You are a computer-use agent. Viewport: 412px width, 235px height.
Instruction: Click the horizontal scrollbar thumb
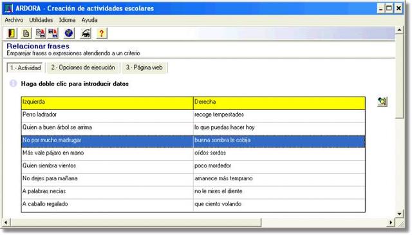(x=136, y=223)
